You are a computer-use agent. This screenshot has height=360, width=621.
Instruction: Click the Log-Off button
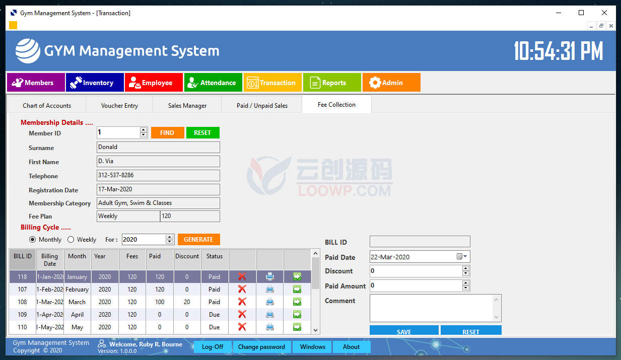(x=213, y=347)
